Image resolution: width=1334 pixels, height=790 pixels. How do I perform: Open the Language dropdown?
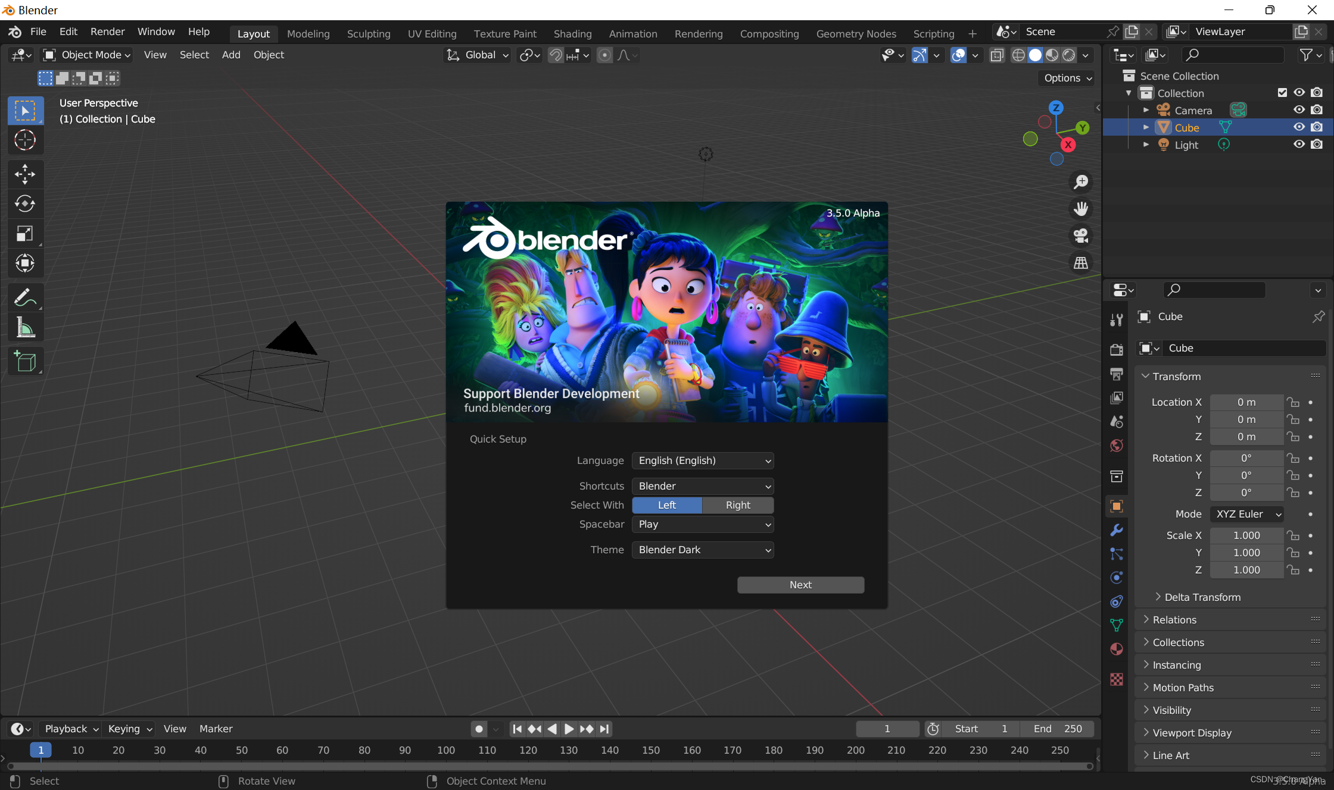(703, 460)
